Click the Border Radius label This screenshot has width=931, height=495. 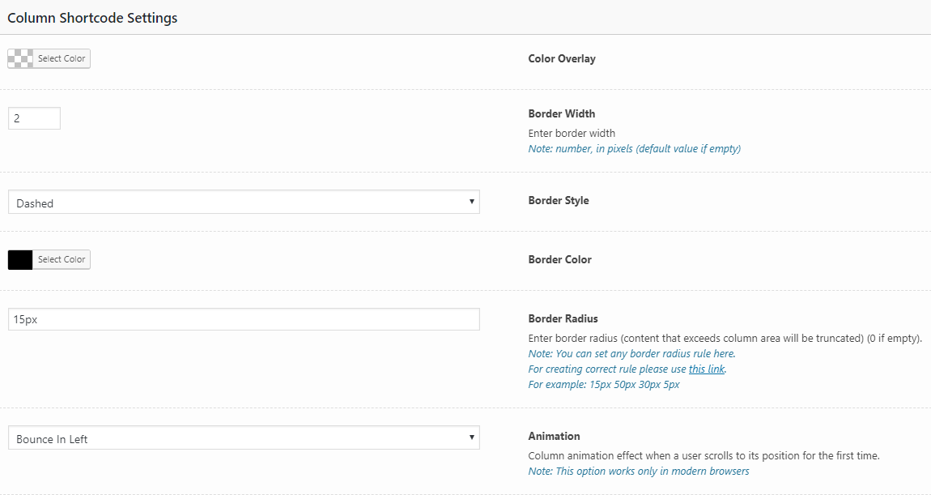click(x=563, y=318)
